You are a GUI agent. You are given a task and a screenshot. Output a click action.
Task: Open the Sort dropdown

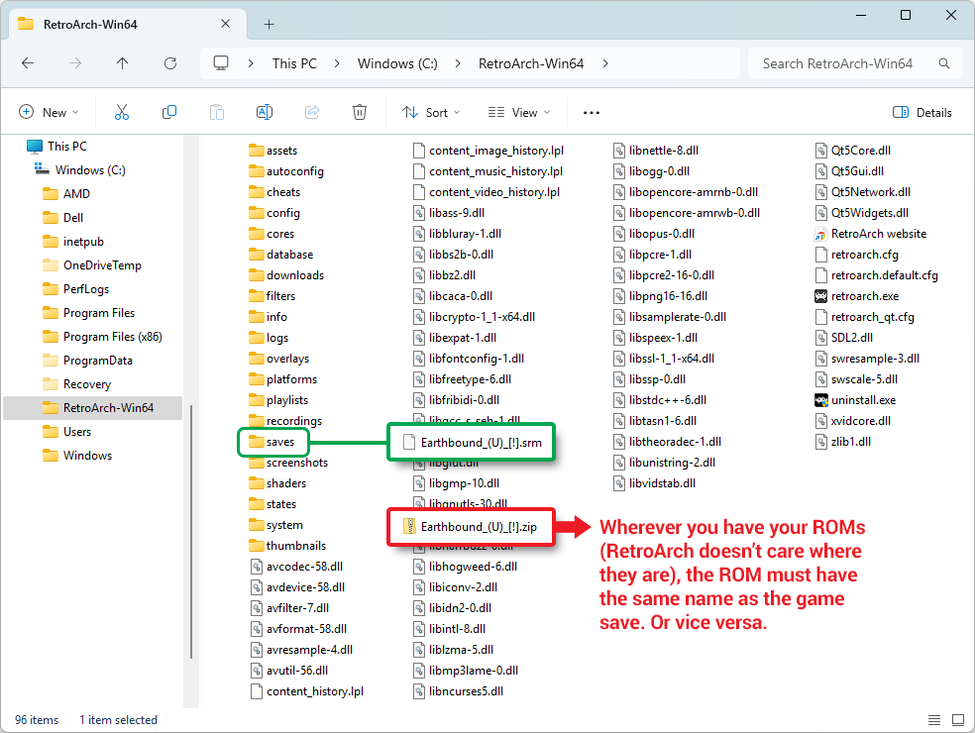431,113
